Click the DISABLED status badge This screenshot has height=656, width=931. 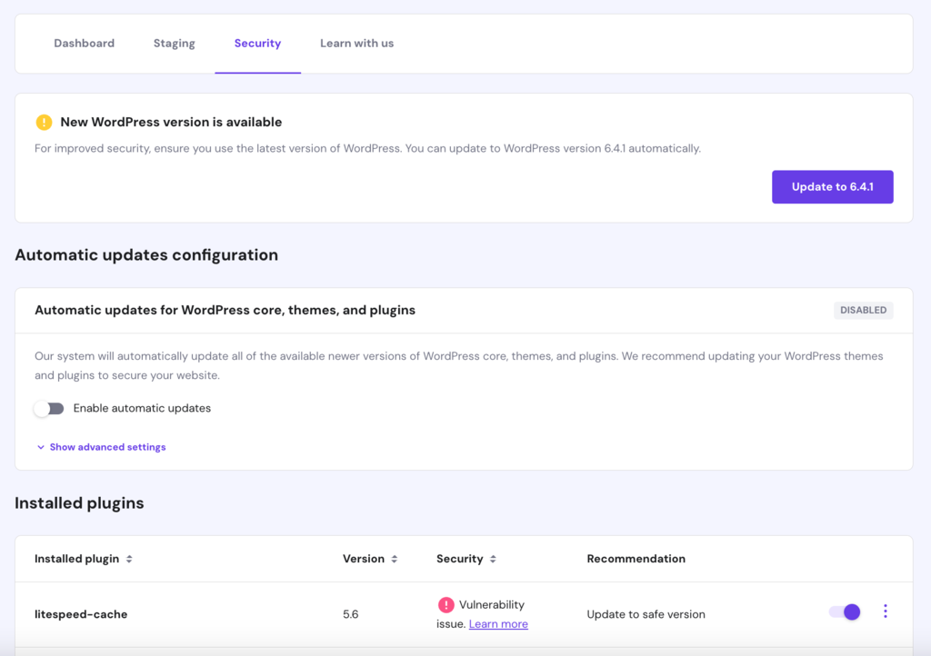click(863, 310)
